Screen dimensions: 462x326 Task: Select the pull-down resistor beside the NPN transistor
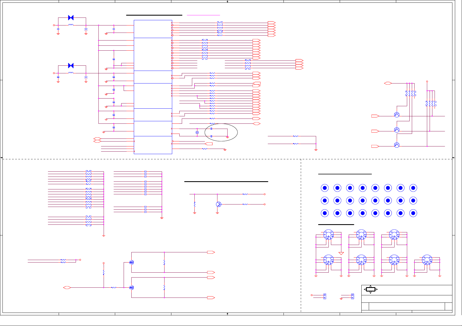pyautogui.click(x=195, y=204)
